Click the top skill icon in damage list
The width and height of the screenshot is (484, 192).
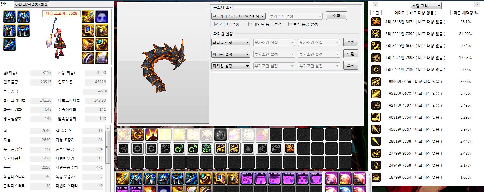coord(376,22)
